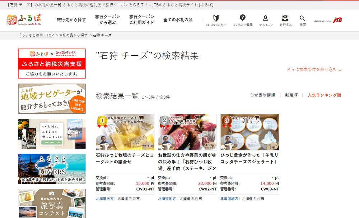
Task: Sort results by 人気ランキング順
Action: 324,95
